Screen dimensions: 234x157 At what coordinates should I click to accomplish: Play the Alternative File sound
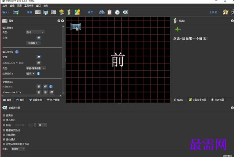(x=39, y=92)
